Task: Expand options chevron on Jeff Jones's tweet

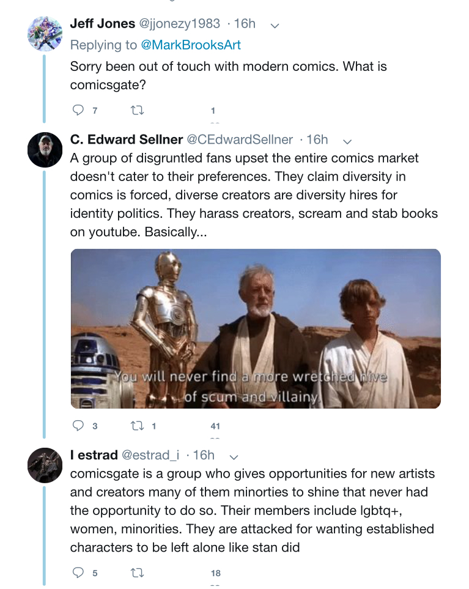Action: (275, 26)
